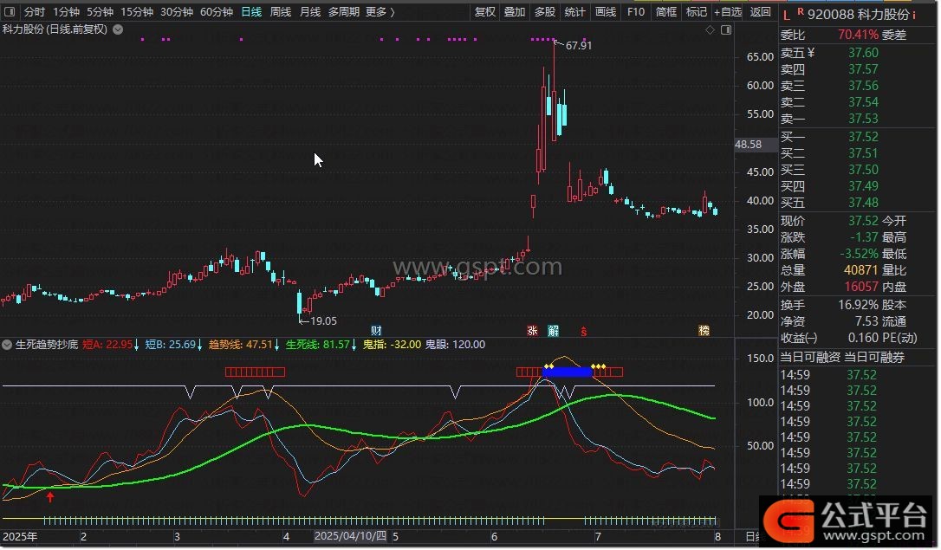This screenshot has height=550, width=941.
Task: Click the diamond icon at chart top-right
Action: pos(710,29)
